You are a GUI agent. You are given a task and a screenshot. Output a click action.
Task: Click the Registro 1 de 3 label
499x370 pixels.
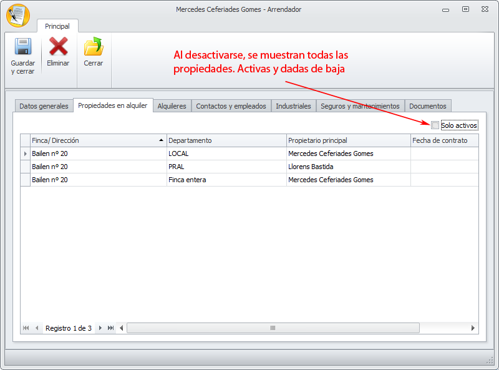click(x=69, y=328)
